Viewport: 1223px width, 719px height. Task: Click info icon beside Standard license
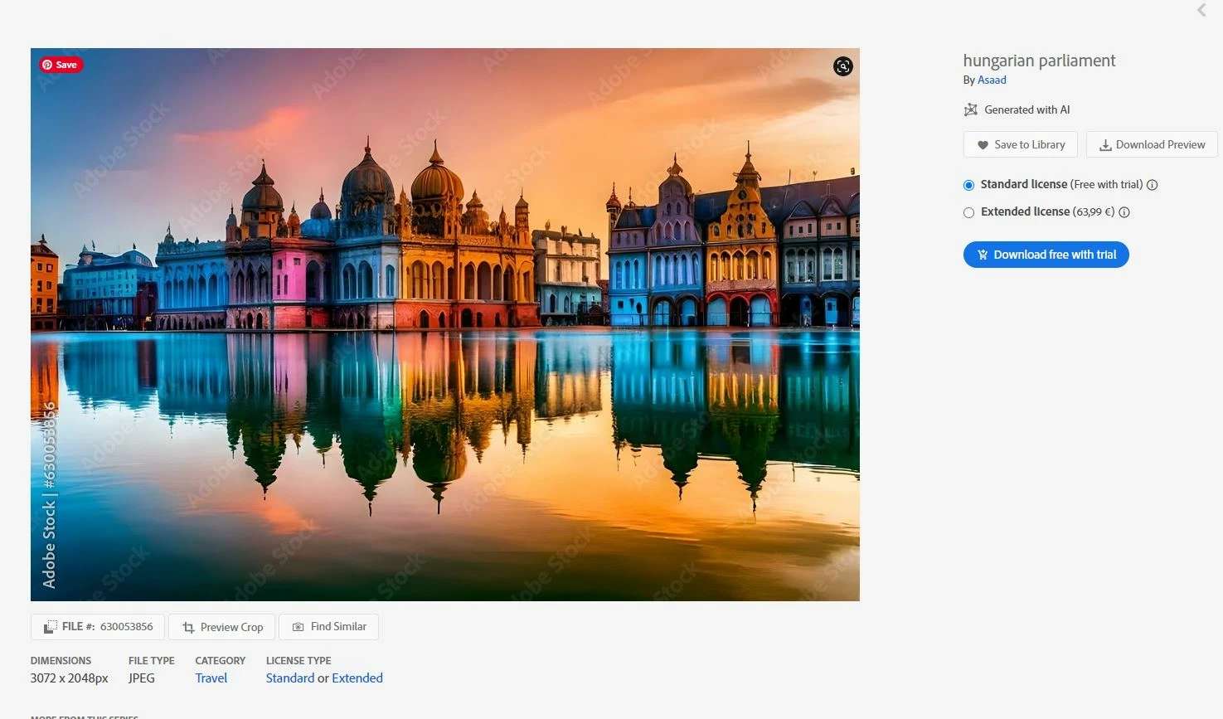(1152, 185)
